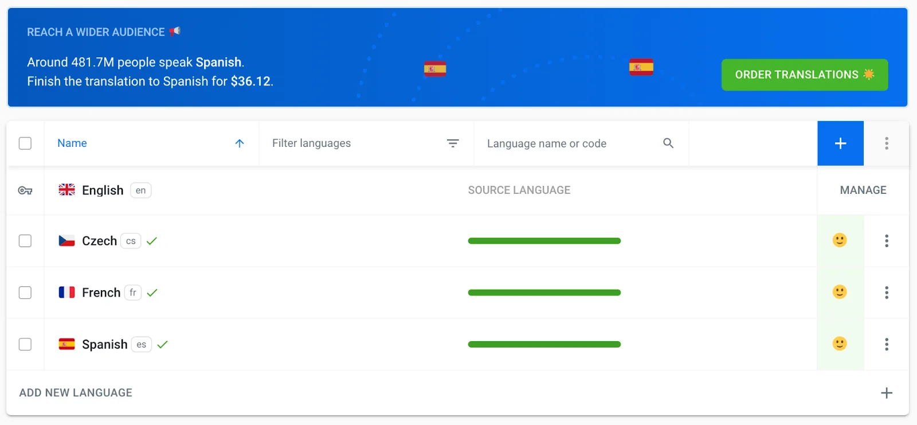
Task: Click the blue plus add-language button
Action: [x=840, y=143]
